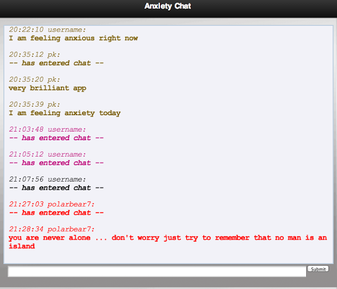Image resolution: width=337 pixels, height=289 pixels.
Task: Select polarbear7's "you are never alone" message
Action: [x=168, y=242]
